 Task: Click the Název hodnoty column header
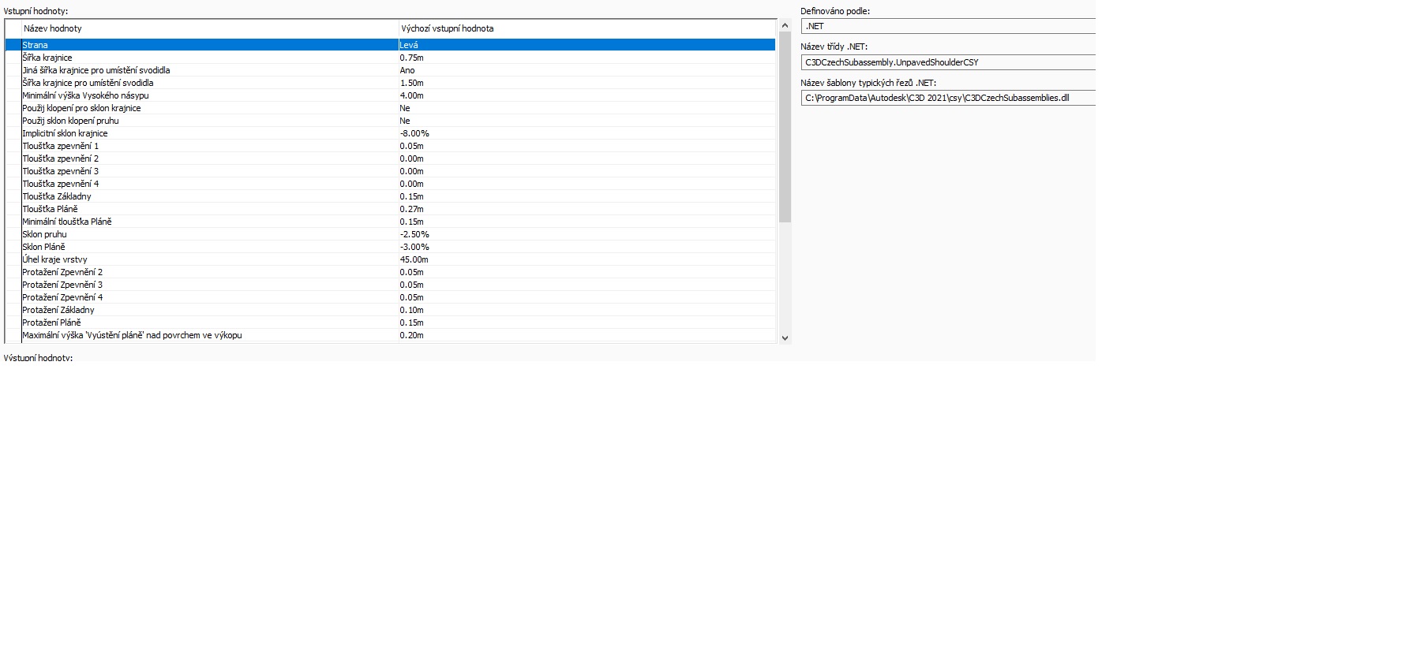[x=53, y=28]
